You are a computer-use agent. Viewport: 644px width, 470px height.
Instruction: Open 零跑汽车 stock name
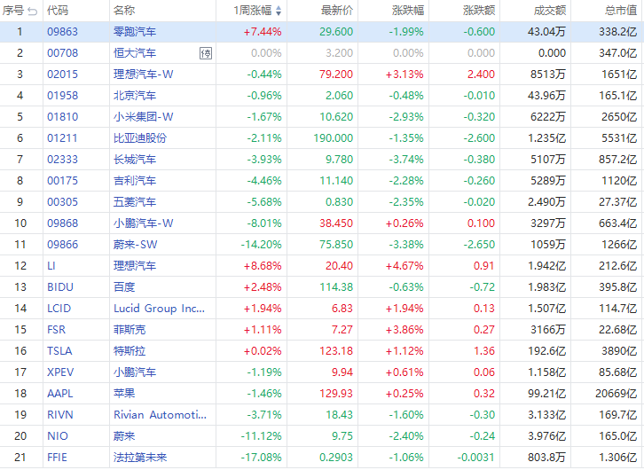(x=135, y=32)
